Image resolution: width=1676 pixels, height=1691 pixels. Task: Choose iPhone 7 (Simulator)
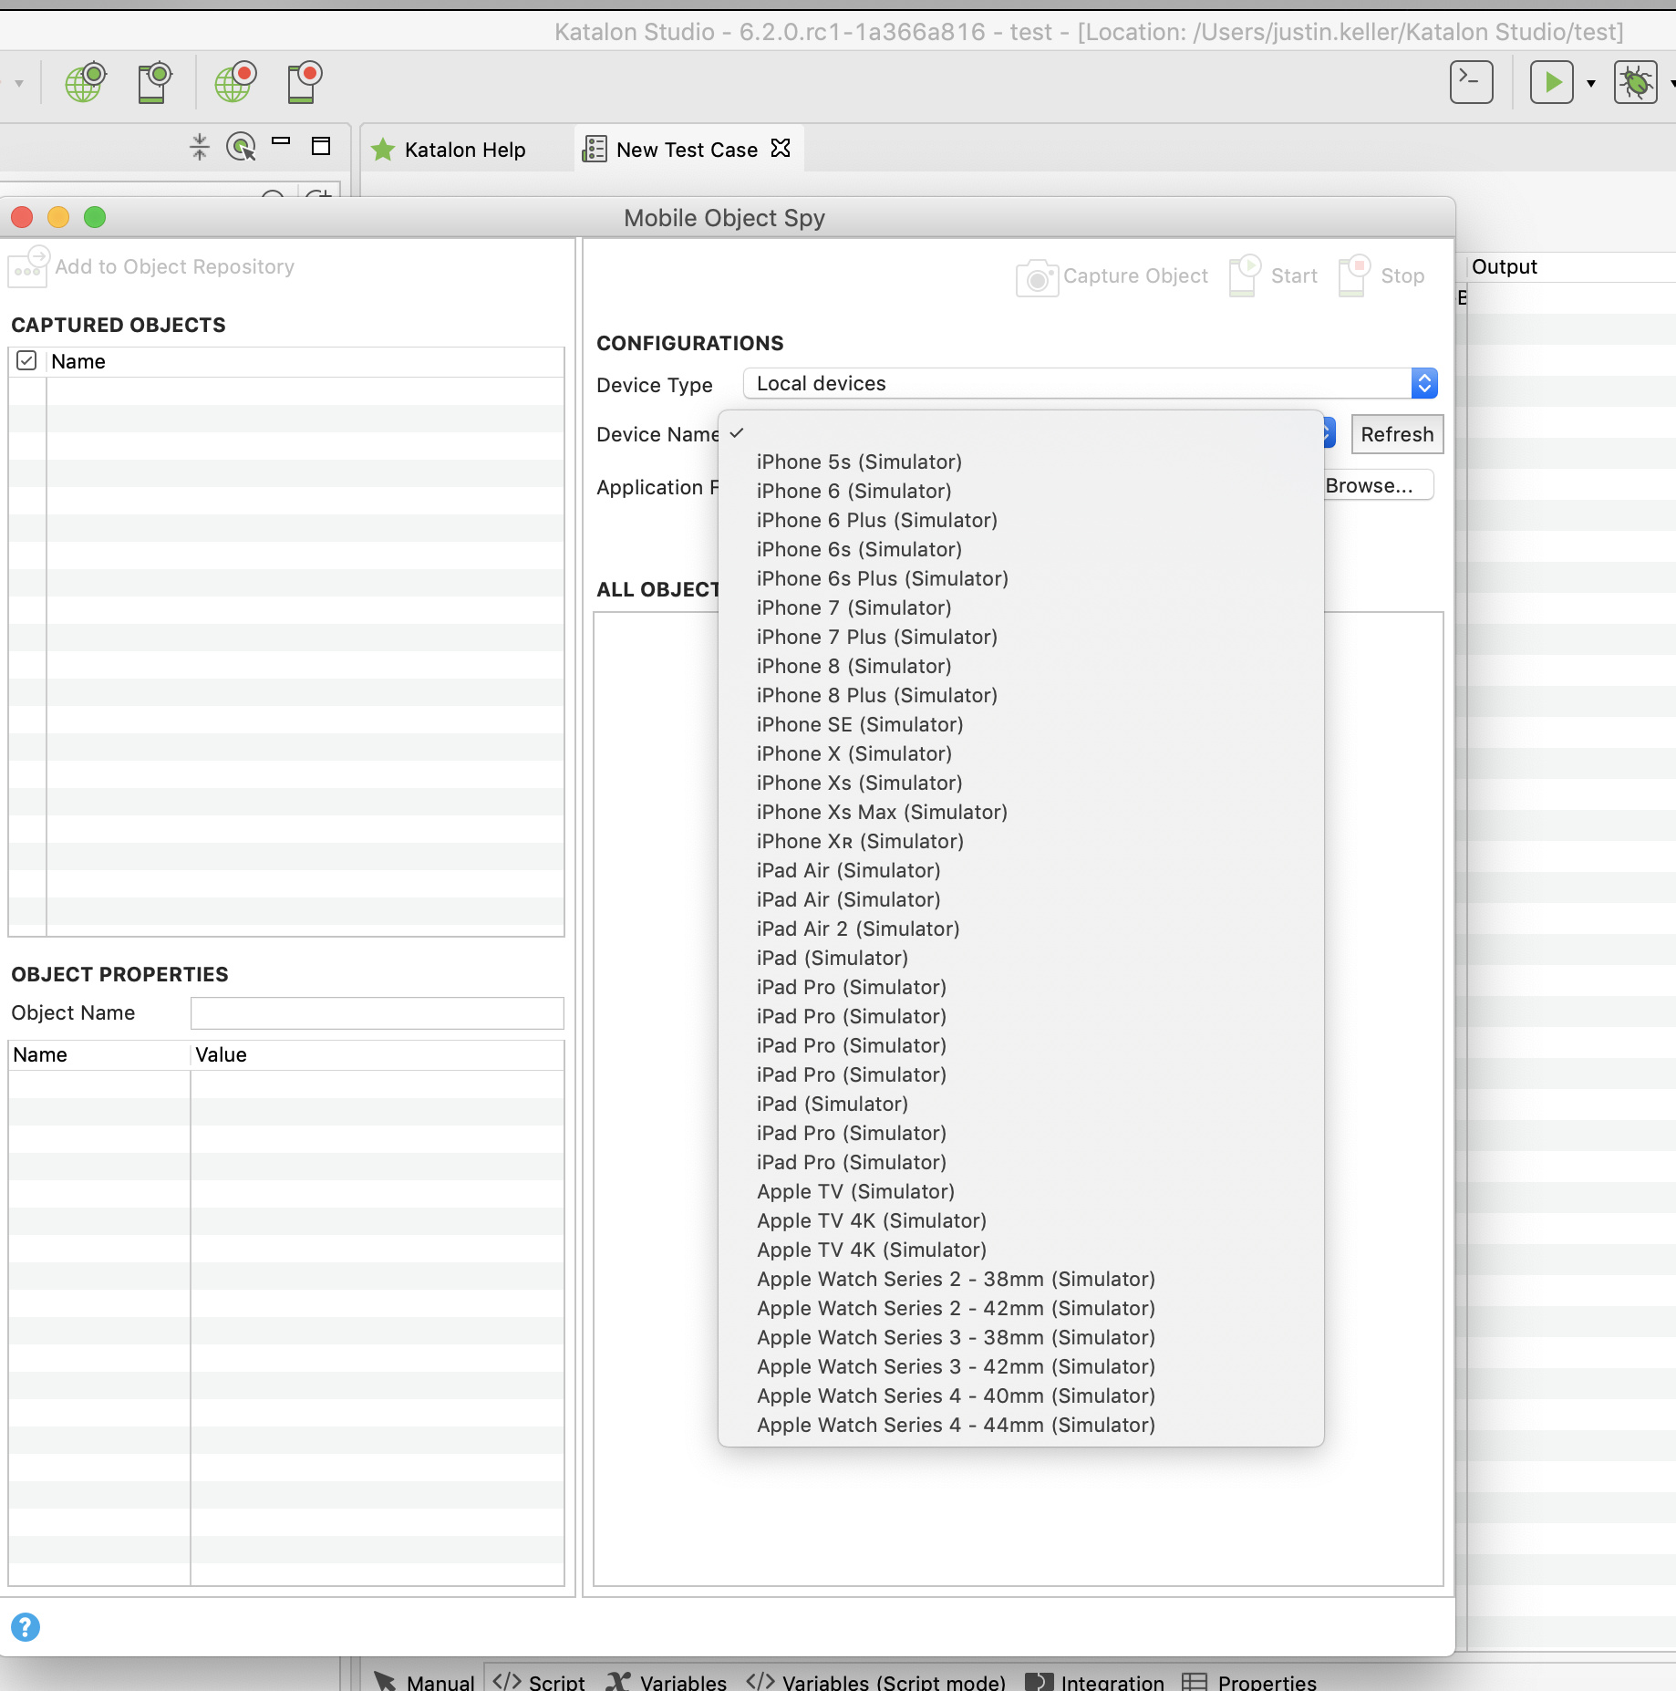pos(1021,608)
